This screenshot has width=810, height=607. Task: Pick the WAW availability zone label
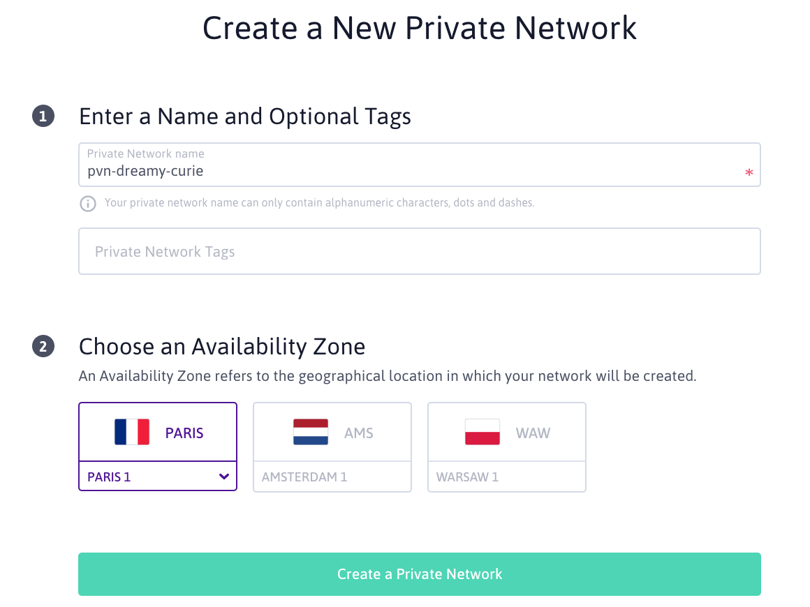click(533, 433)
